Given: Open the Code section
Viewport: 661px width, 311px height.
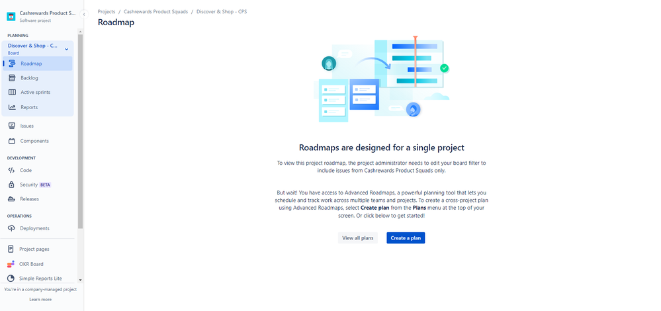Looking at the screenshot, I should (x=38, y=170).
